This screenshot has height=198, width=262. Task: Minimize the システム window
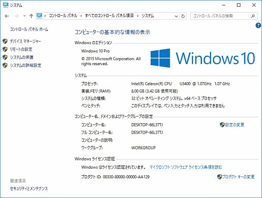(224, 5)
